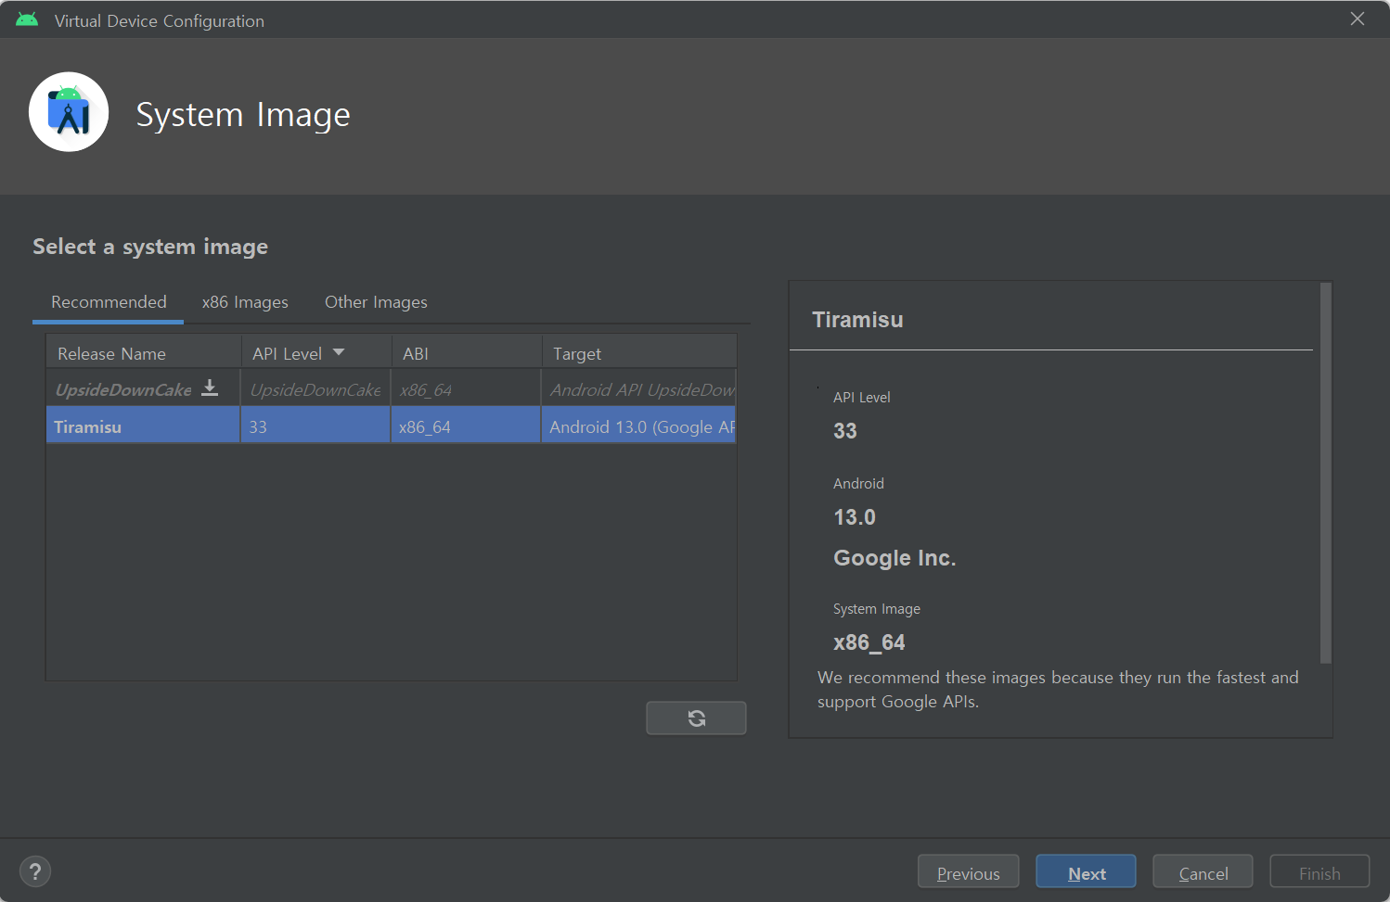Screen dimensions: 1390x902
Task: Click the ABI column header
Action: tap(467, 353)
